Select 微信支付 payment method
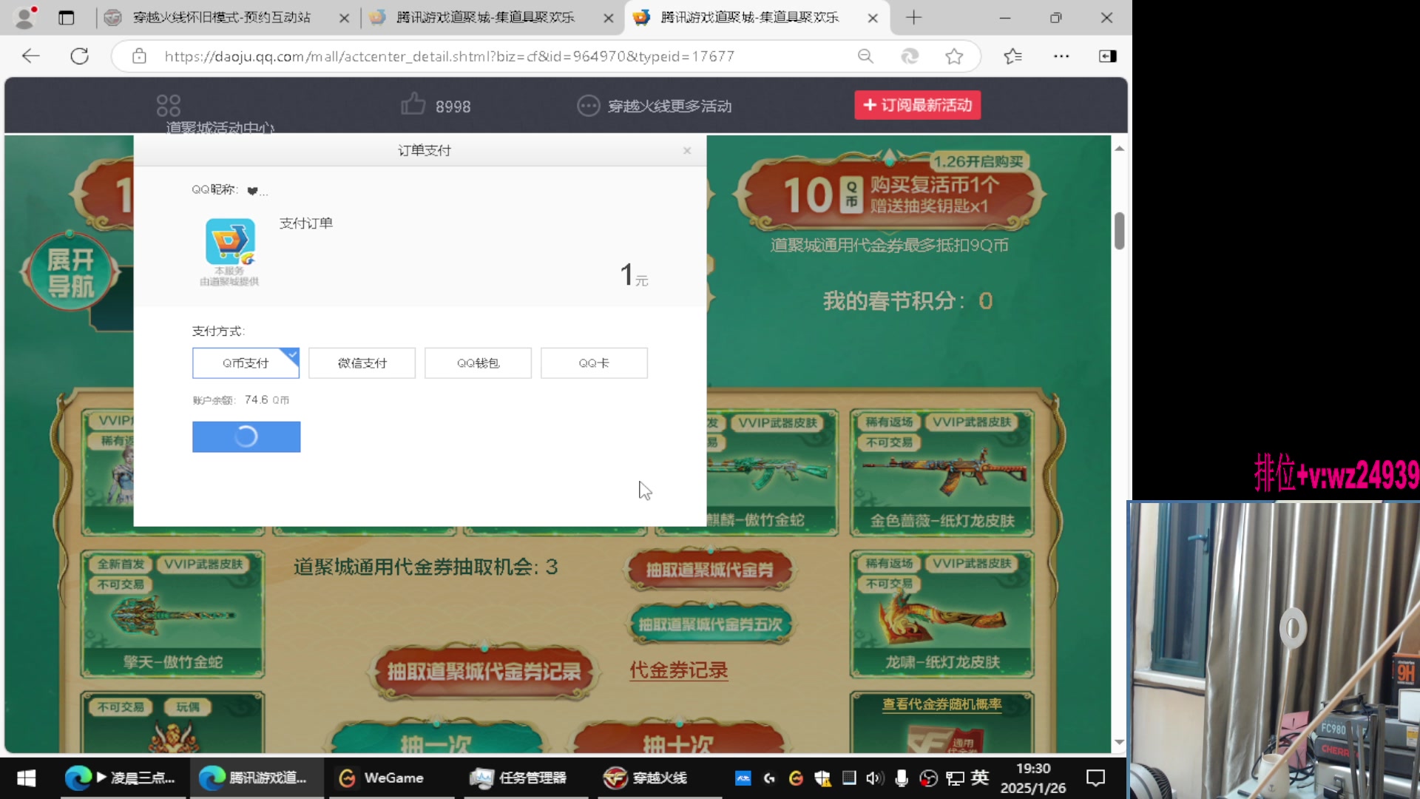 362,363
